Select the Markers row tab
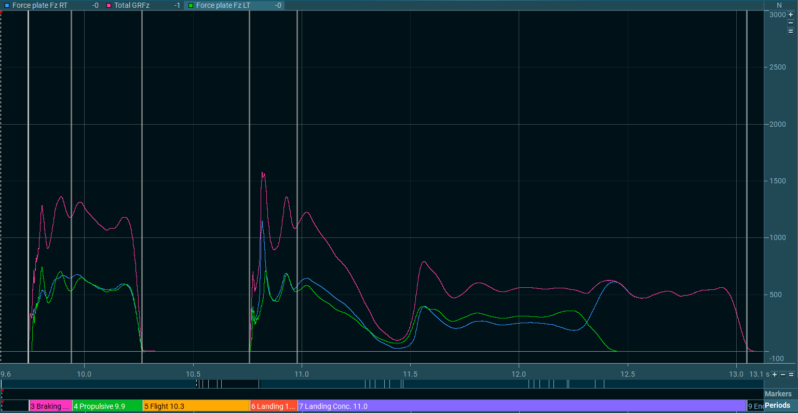Viewport: 798px width, 413px height. coord(778,394)
